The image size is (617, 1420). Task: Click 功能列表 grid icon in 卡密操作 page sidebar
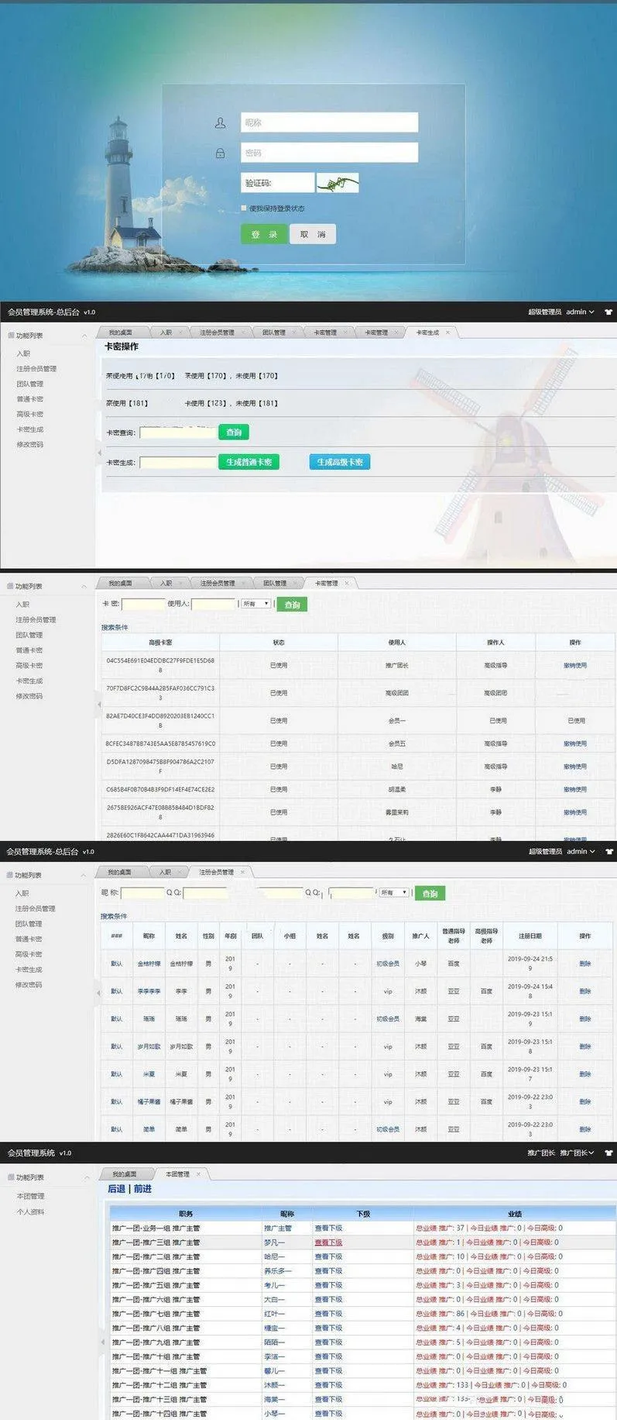point(10,336)
